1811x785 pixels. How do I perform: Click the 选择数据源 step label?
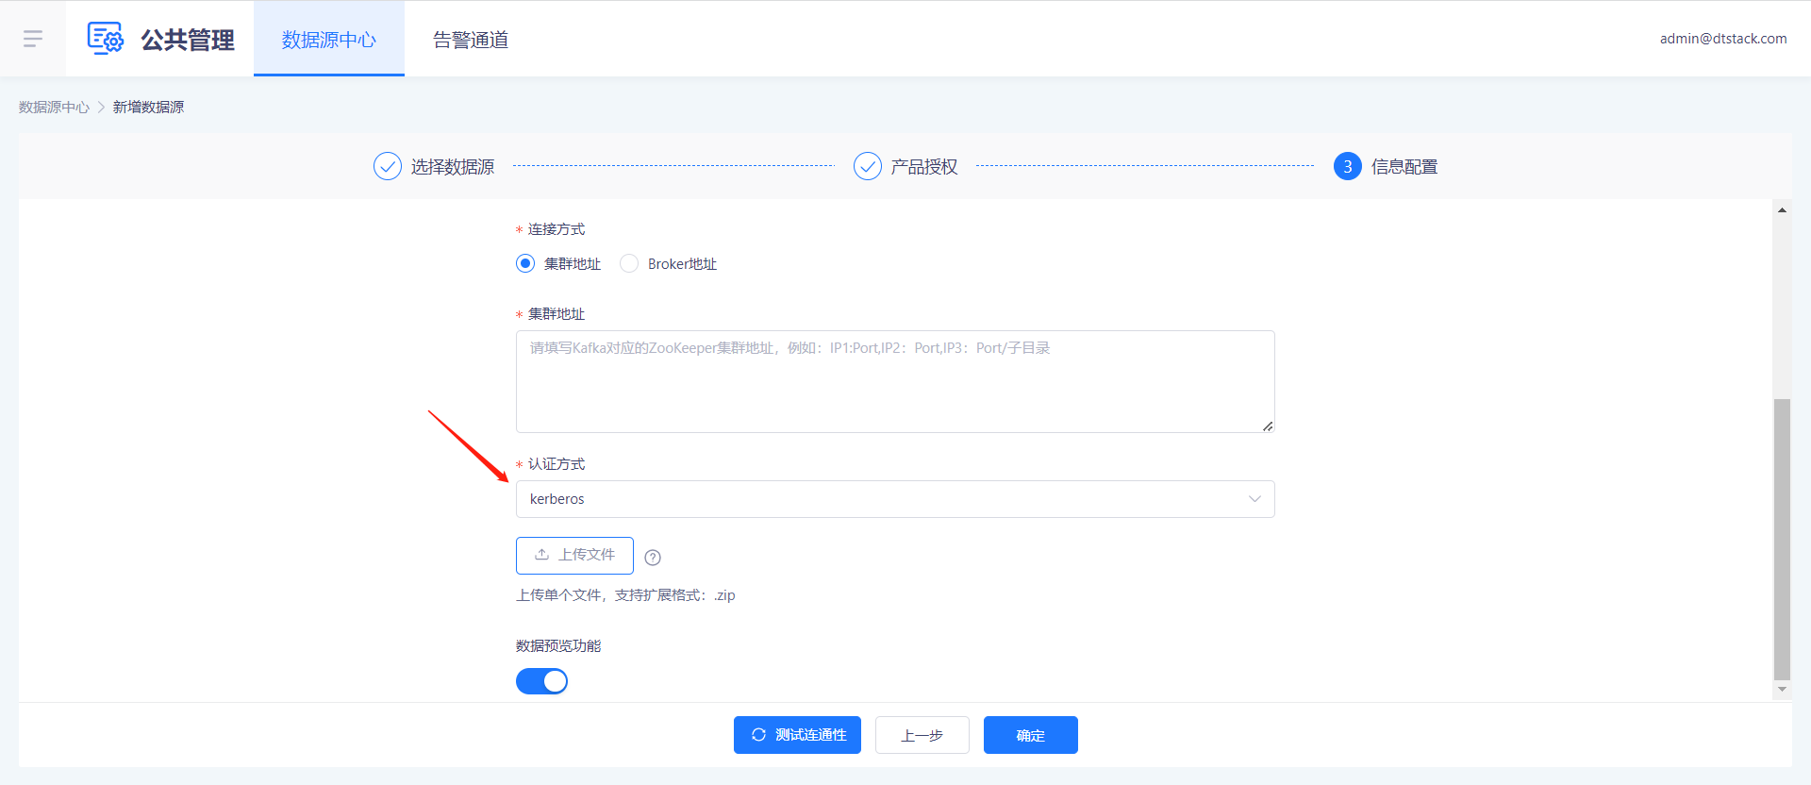tap(453, 167)
